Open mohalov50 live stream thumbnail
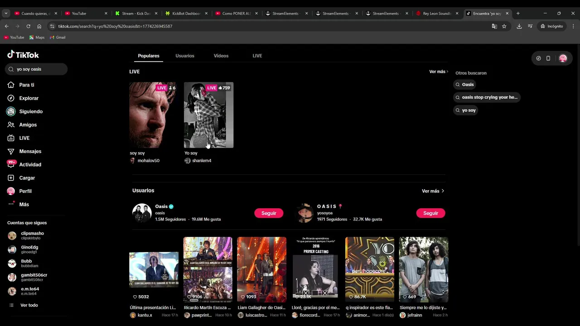This screenshot has height=326, width=580. 153,115
